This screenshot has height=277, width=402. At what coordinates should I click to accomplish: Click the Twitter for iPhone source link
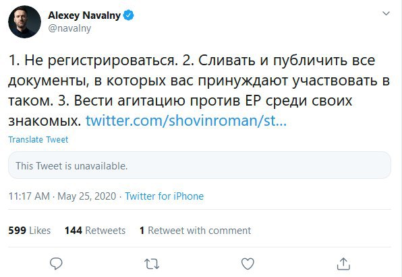coord(165,196)
